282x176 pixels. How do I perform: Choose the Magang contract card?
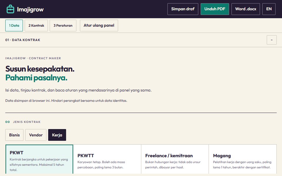pyautogui.click(x=243, y=159)
